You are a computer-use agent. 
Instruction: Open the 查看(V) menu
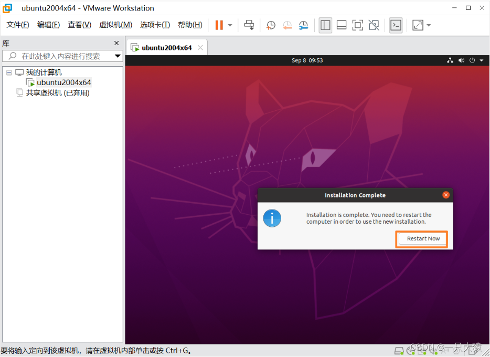click(x=79, y=25)
